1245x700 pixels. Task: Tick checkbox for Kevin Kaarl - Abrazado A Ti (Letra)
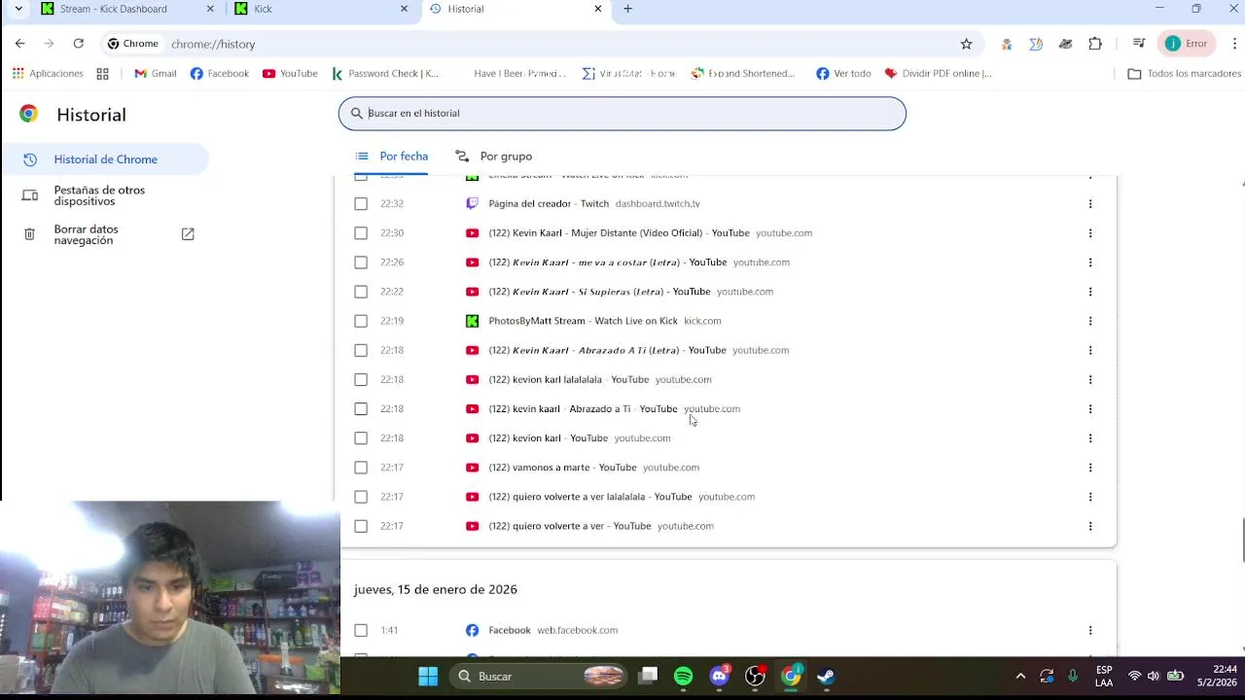pos(361,350)
